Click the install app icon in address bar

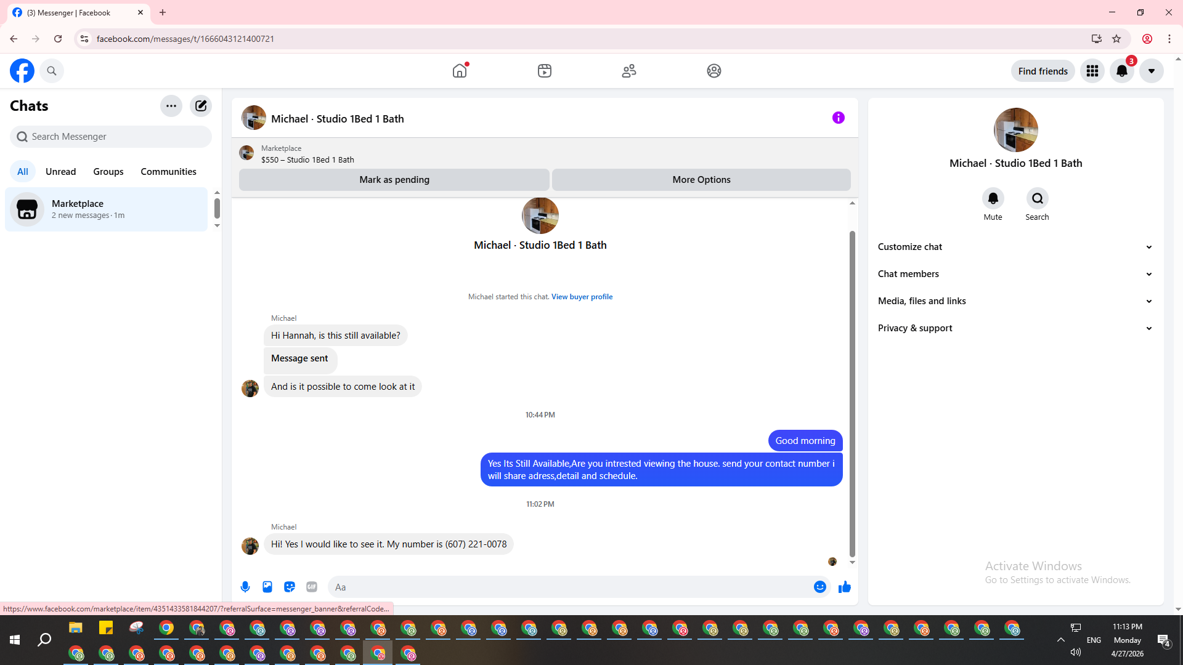pos(1097,39)
